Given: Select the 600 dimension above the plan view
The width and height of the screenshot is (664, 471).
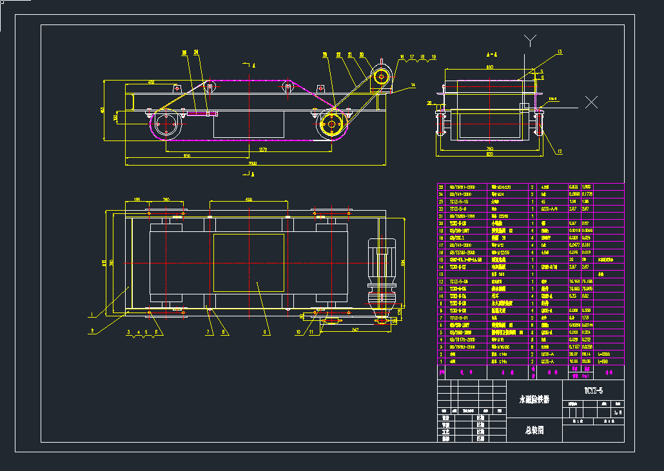Looking at the screenshot, I should pyautogui.click(x=248, y=200).
